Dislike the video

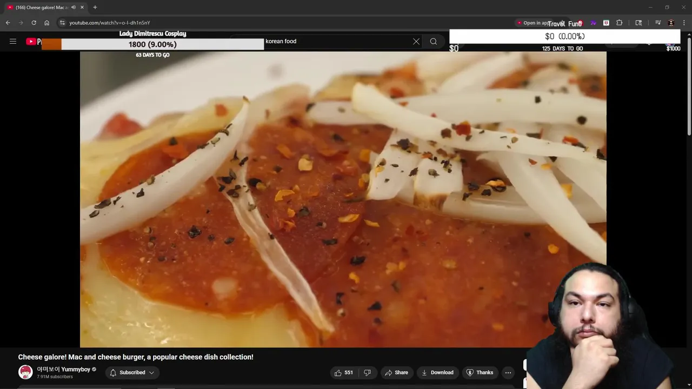point(367,372)
